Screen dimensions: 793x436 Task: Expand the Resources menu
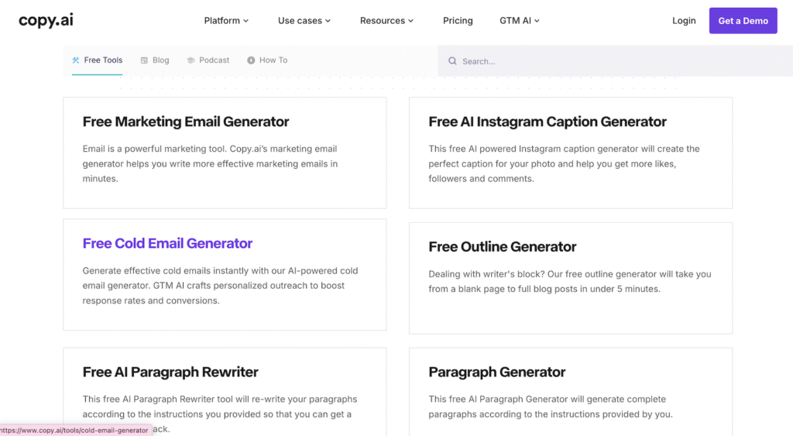point(386,21)
